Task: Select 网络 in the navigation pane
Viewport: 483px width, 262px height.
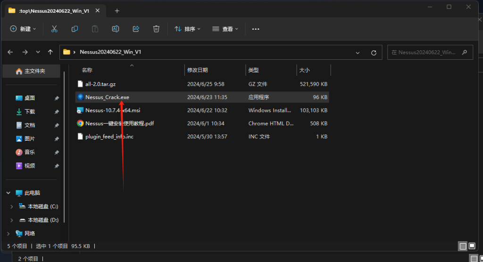Action: click(30, 233)
